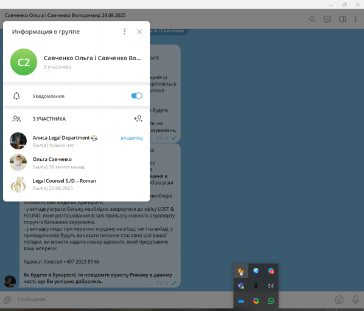364x311 pixels.
Task: Restore down the Telegram window
Action: point(345,5)
